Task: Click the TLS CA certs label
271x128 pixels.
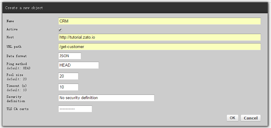Action: (x=18, y=109)
